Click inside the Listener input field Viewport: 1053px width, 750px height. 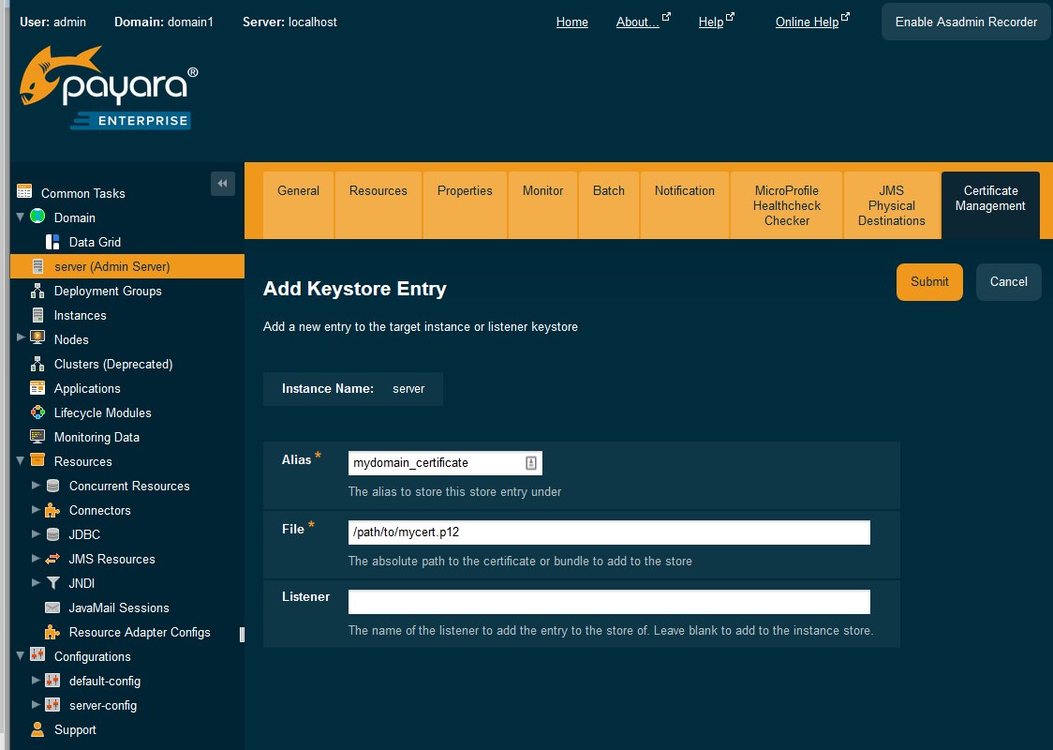point(609,602)
